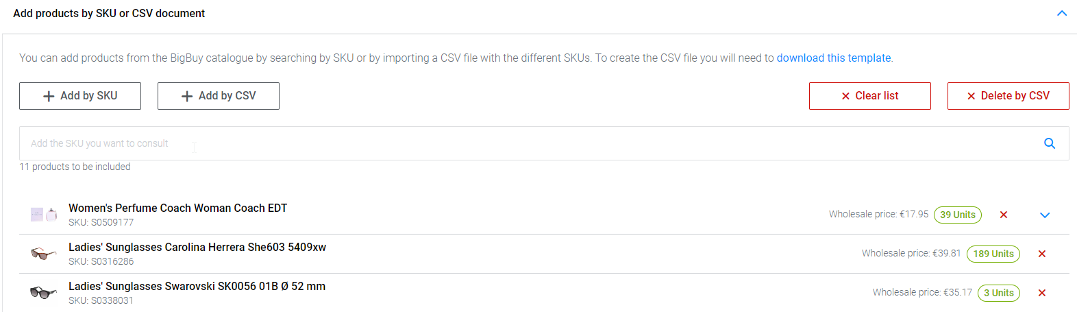Click the Delete by CSV button
This screenshot has width=1077, height=312.
[x=1008, y=96]
